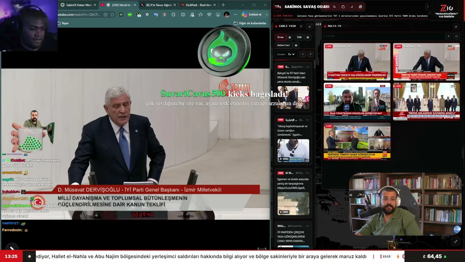Open the list icon next to Haberler

point(296,45)
